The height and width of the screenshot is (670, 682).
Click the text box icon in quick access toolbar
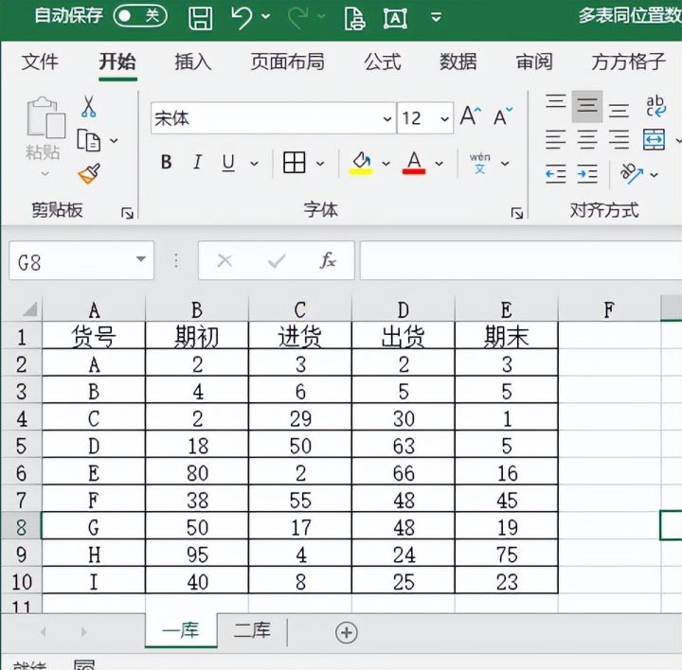click(395, 19)
